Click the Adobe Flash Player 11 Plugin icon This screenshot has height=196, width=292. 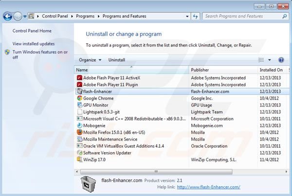79,85
